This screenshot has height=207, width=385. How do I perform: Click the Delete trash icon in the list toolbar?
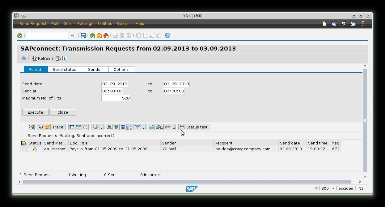pos(78,127)
